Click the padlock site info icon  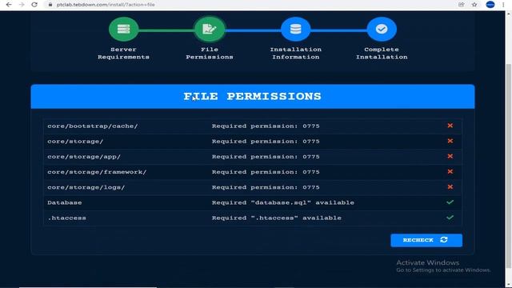(x=50, y=5)
